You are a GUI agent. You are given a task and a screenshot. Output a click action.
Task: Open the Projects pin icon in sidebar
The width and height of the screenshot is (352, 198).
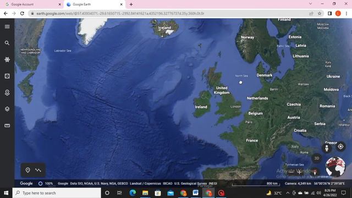pyautogui.click(x=7, y=92)
